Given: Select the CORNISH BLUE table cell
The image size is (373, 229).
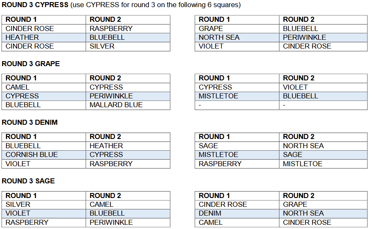Looking at the screenshot, I should click(32, 154).
